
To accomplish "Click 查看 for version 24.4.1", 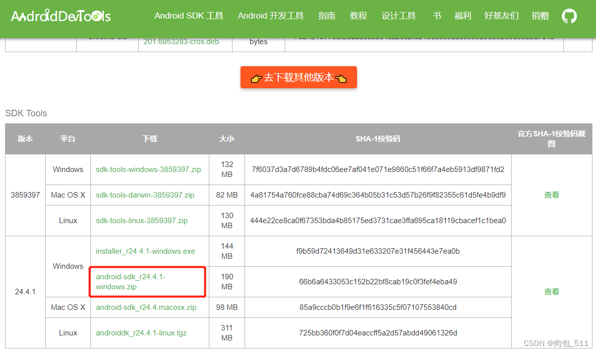I will (551, 292).
